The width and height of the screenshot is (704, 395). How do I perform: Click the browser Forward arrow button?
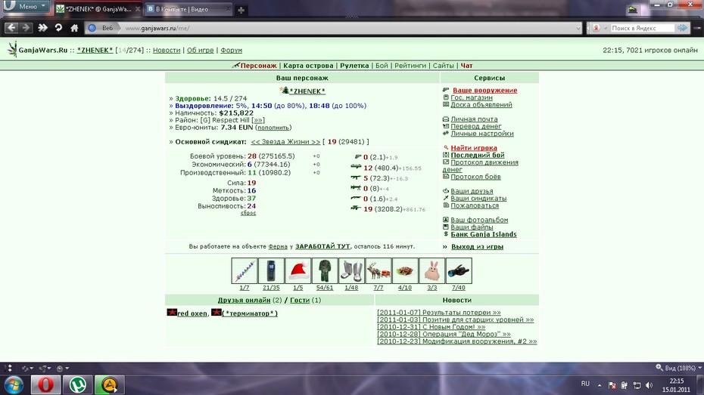pyautogui.click(x=26, y=28)
